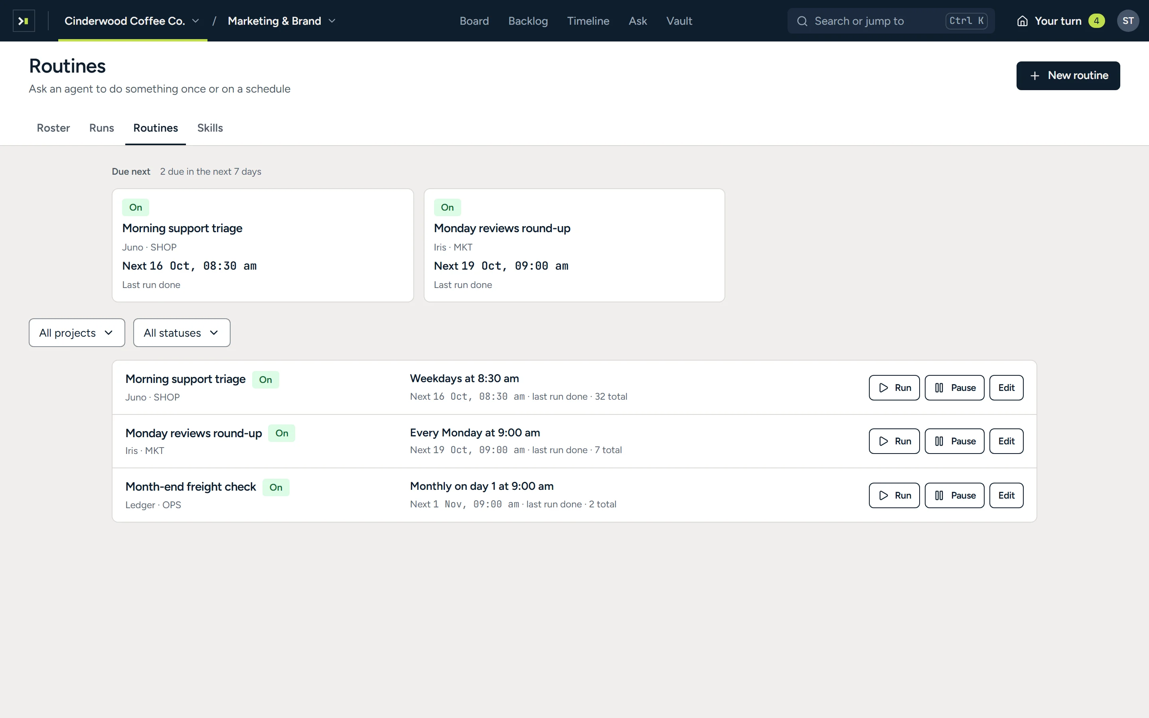
Task: Run the Monday reviews round-up routine
Action: pos(894,441)
